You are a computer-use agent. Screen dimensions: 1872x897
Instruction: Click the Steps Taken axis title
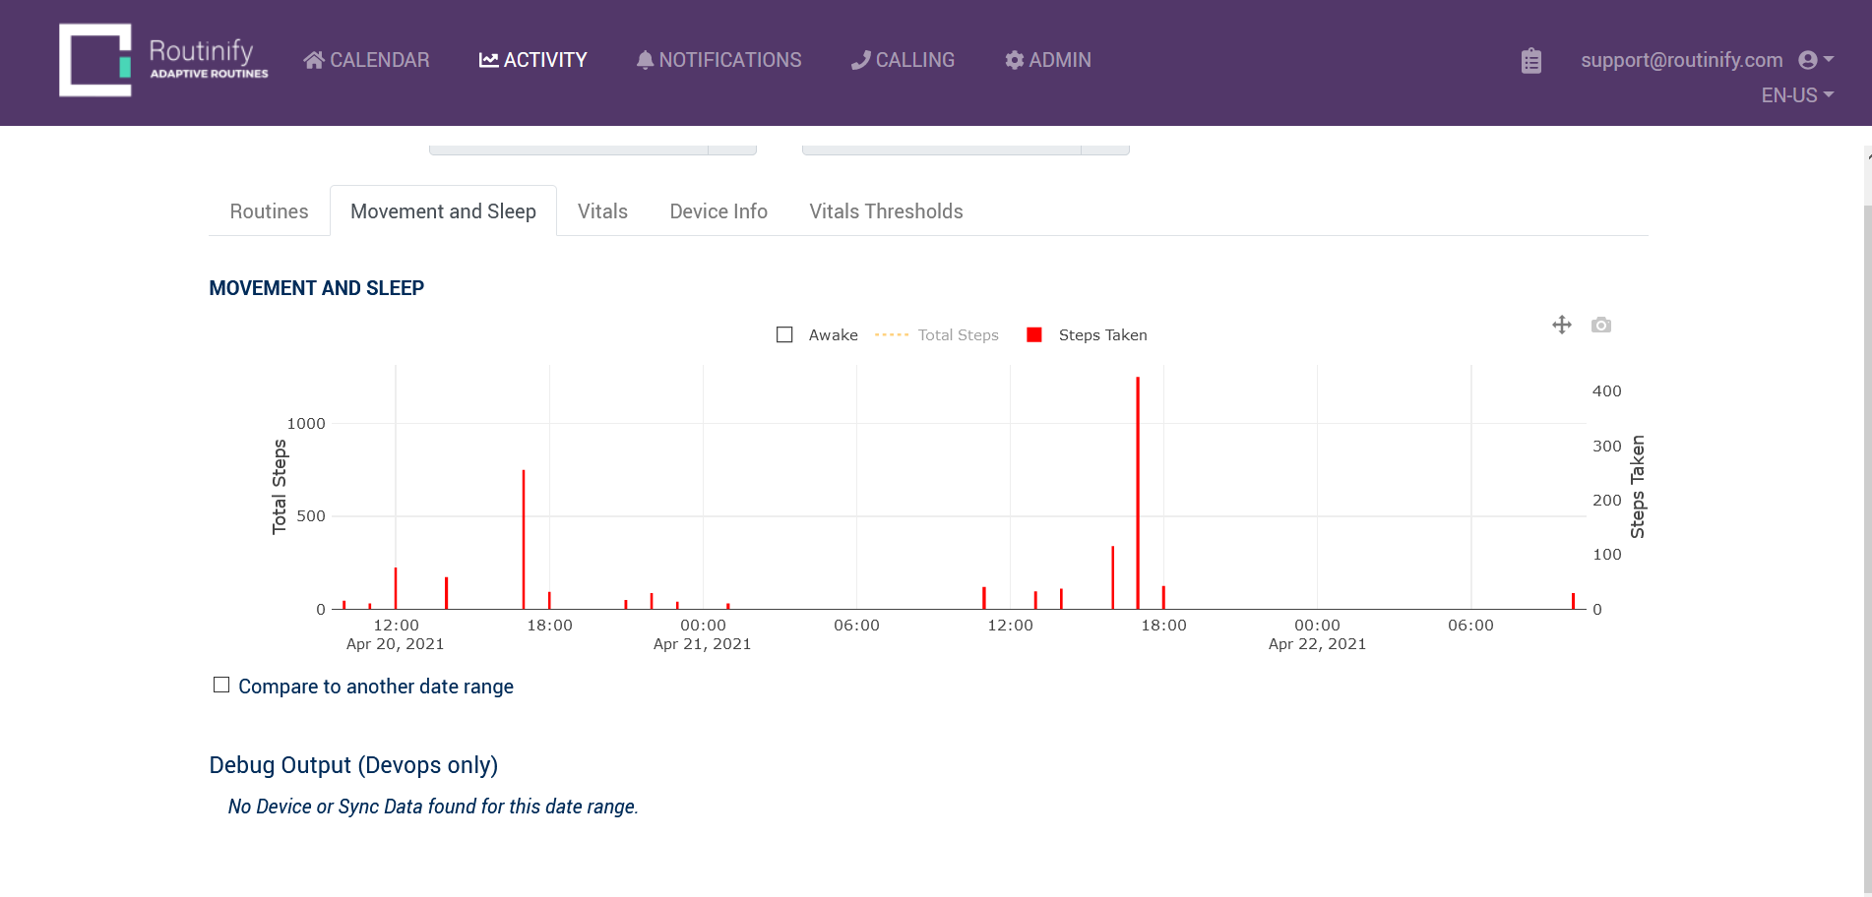tap(1637, 487)
